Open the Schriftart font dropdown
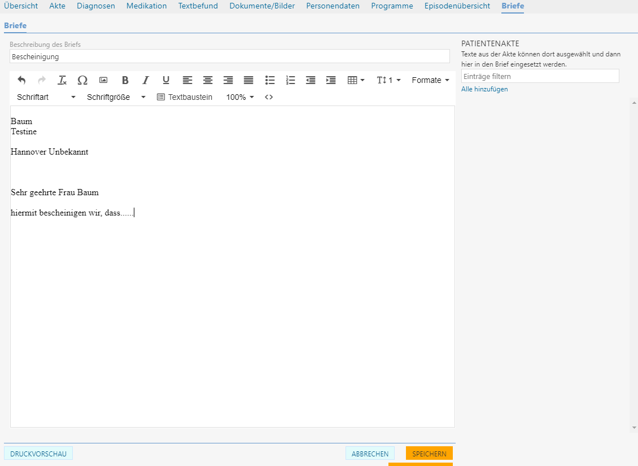This screenshot has width=638, height=466. point(46,97)
